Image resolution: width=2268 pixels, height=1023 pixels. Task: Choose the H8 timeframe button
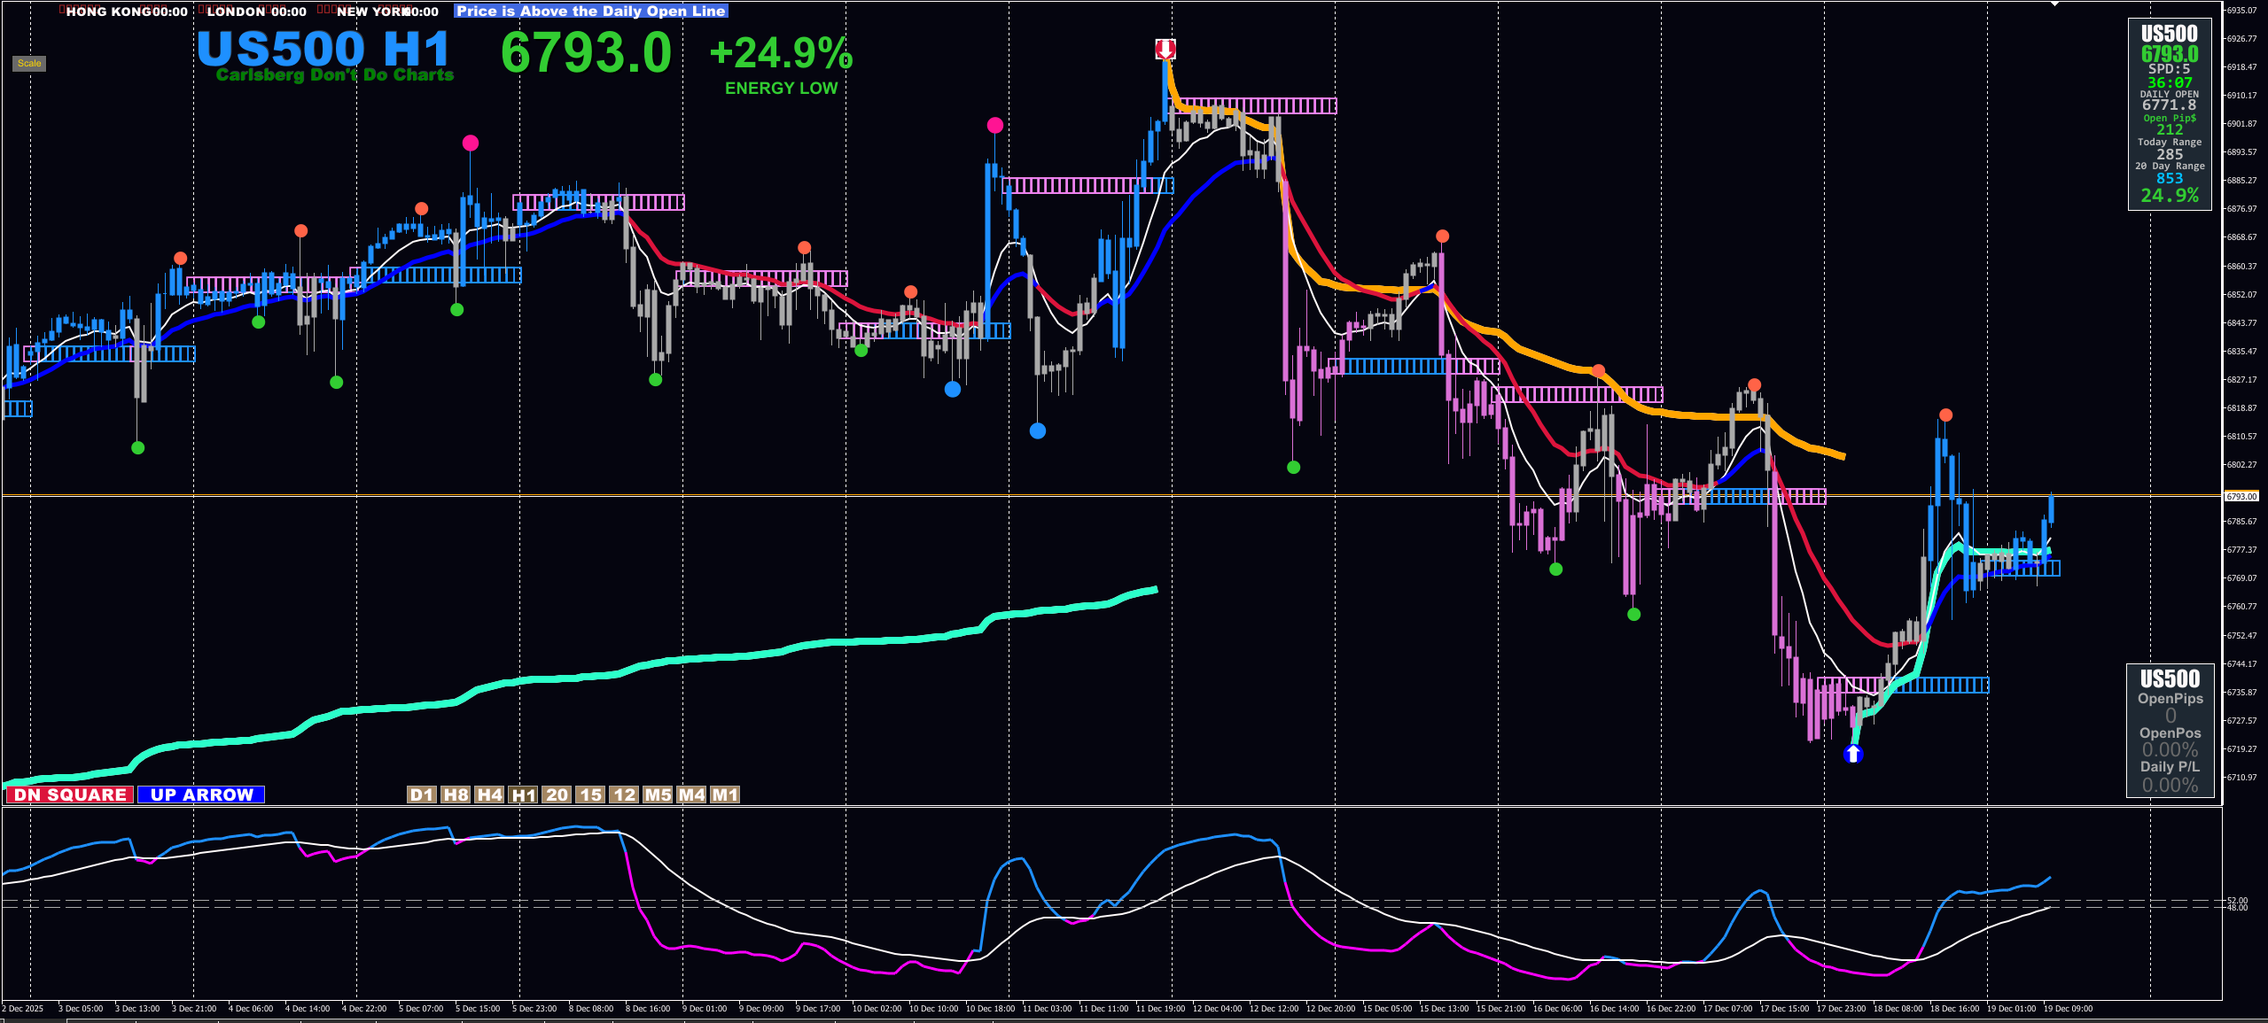(x=456, y=794)
